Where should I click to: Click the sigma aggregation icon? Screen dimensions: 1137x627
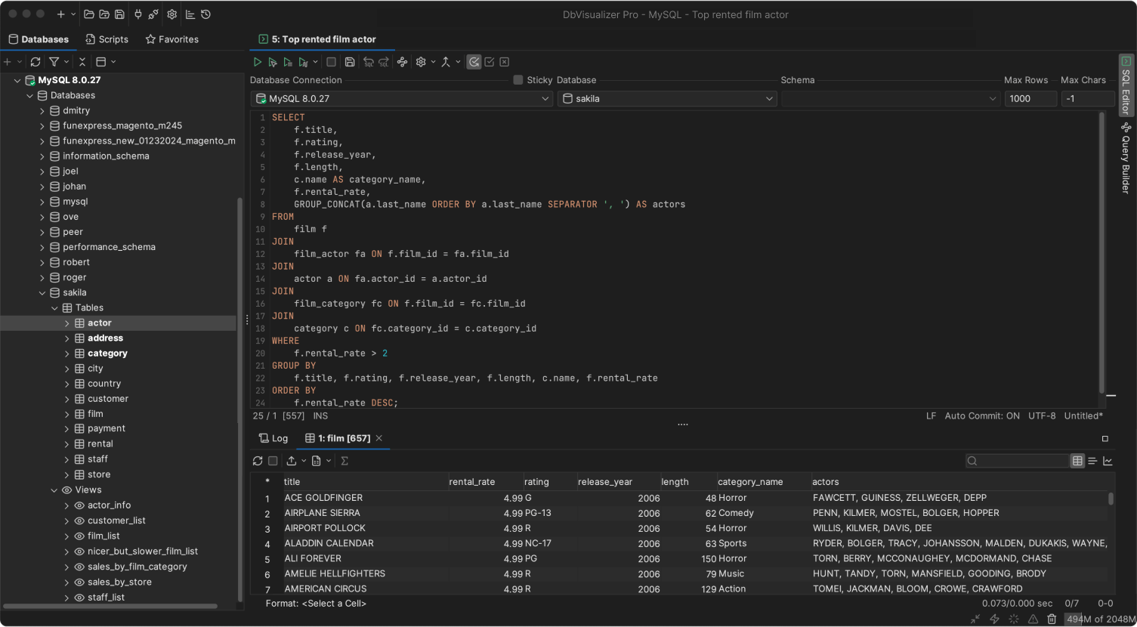coord(344,461)
